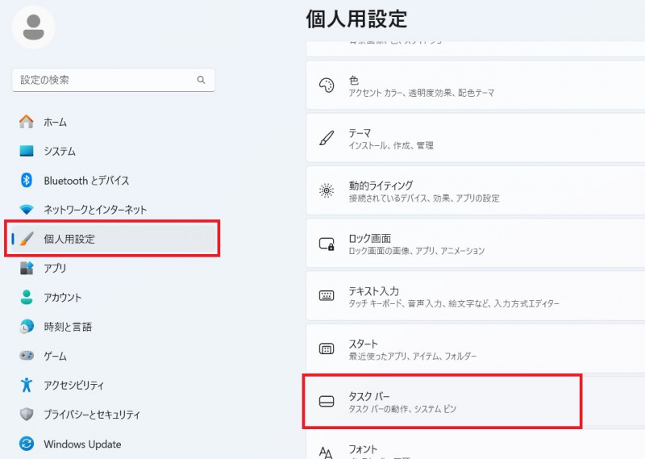Click the theme brush icon
Viewport: 645px width, 459px height.
pyautogui.click(x=327, y=138)
